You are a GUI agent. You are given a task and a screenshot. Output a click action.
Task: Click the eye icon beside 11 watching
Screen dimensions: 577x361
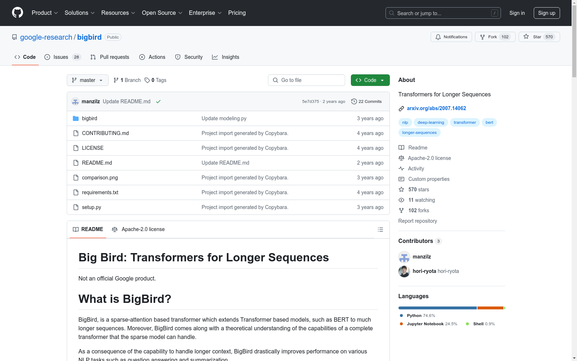coord(401,200)
